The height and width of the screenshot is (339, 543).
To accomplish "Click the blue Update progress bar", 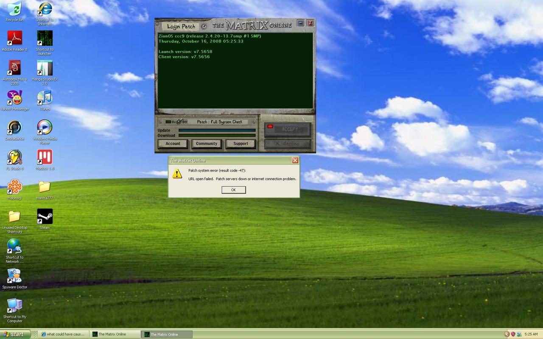I will coord(217,130).
